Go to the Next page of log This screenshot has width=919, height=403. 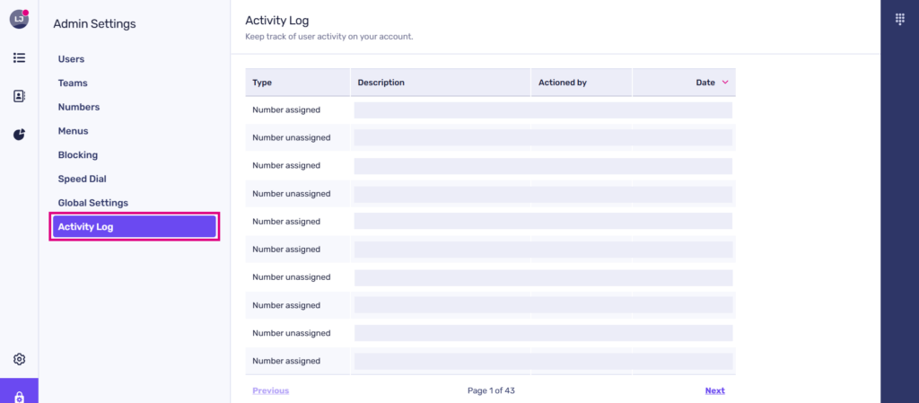(x=714, y=390)
